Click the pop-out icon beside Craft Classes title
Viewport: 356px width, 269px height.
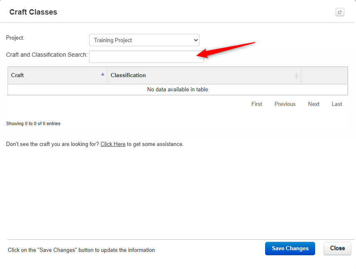click(340, 12)
